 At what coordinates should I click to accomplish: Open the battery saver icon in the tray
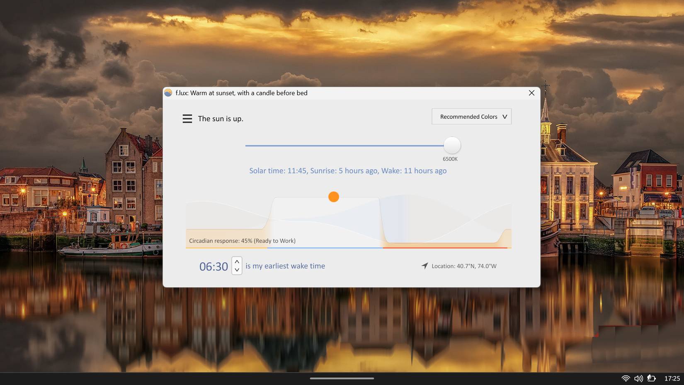click(652, 378)
